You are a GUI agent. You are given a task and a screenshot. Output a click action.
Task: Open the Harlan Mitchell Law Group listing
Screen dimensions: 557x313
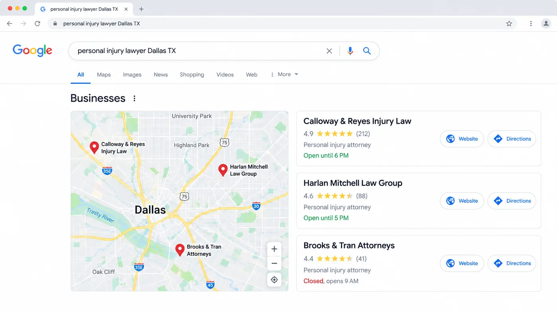coord(353,183)
